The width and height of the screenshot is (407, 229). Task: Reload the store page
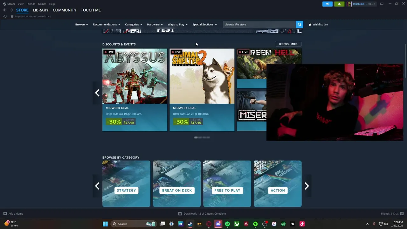coord(5,16)
